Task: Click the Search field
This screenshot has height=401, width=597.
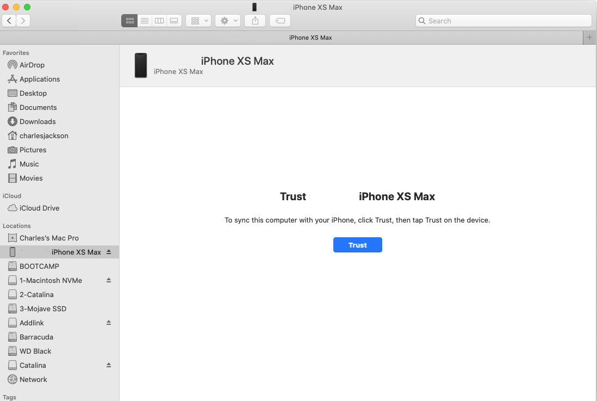Action: 503,21
